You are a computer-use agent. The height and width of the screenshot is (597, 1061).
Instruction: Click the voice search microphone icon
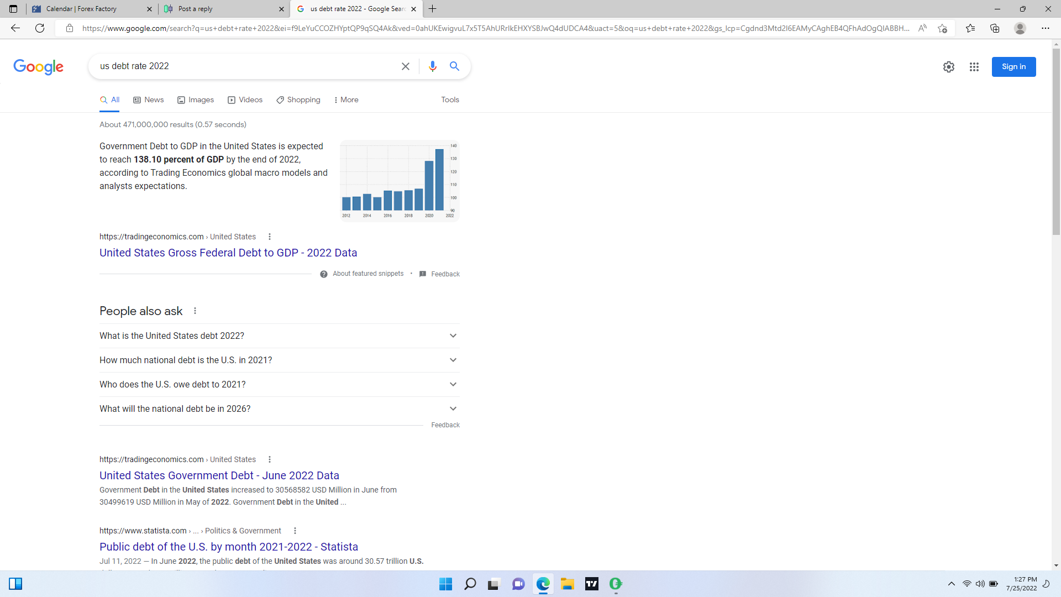pyautogui.click(x=432, y=66)
